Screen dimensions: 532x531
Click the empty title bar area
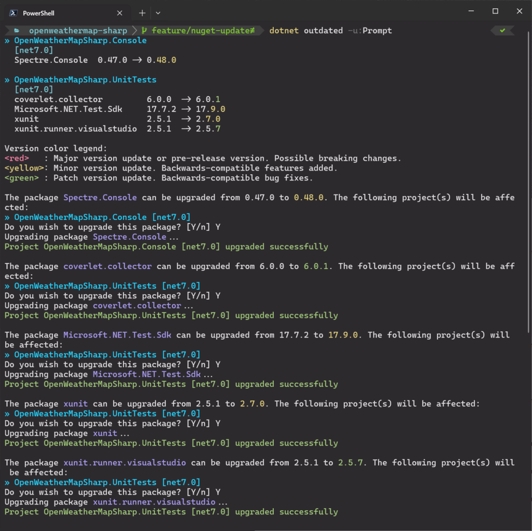(x=312, y=11)
